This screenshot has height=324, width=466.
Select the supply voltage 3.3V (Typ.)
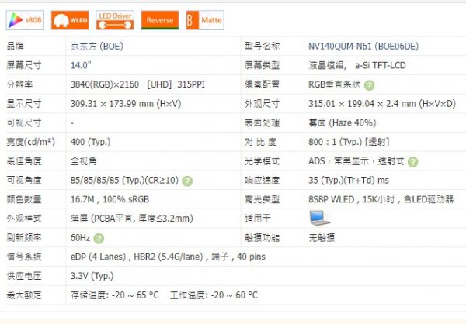pyautogui.click(x=92, y=276)
